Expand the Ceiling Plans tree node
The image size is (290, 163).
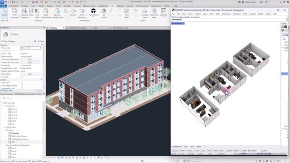[4, 127]
